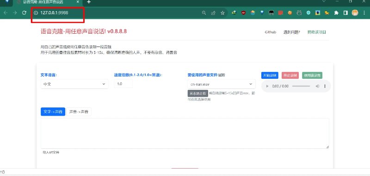Open the IDM globe extension icon
This screenshot has height=176, width=370.
[x=234, y=13]
